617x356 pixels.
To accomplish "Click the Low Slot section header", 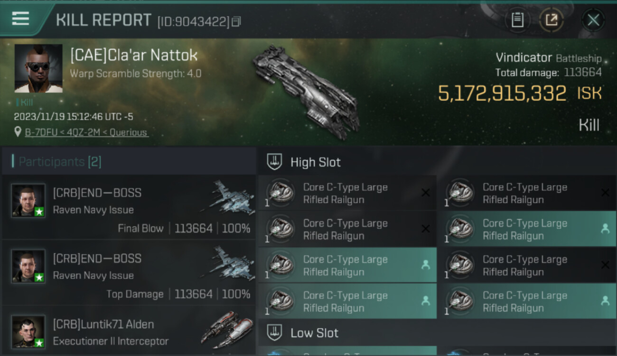I will (x=314, y=333).
